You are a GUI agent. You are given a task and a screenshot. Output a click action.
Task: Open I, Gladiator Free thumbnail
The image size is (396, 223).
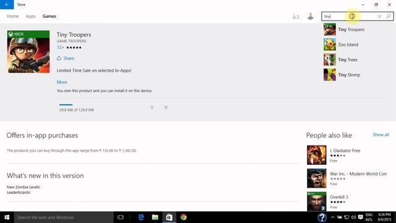(316, 155)
